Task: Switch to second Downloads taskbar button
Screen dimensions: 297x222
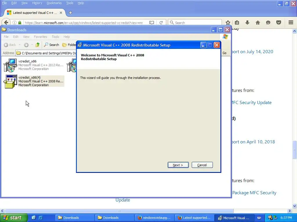Action: tap(114, 218)
